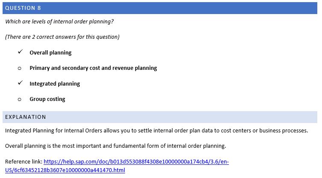Click the checkmark beside Overall planning

pos(20,52)
